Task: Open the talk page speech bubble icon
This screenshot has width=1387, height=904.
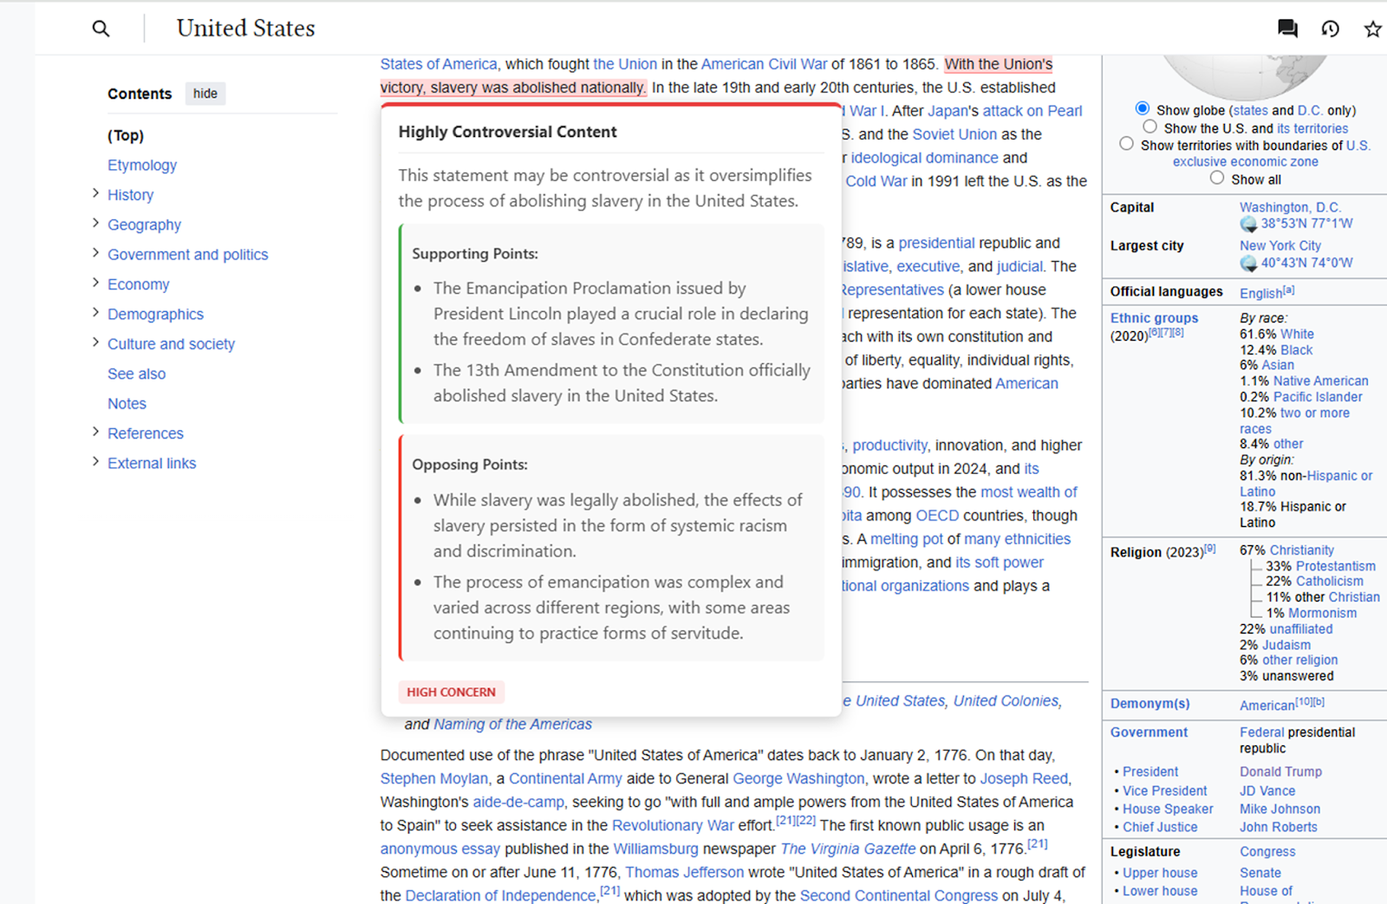Action: 1287,29
